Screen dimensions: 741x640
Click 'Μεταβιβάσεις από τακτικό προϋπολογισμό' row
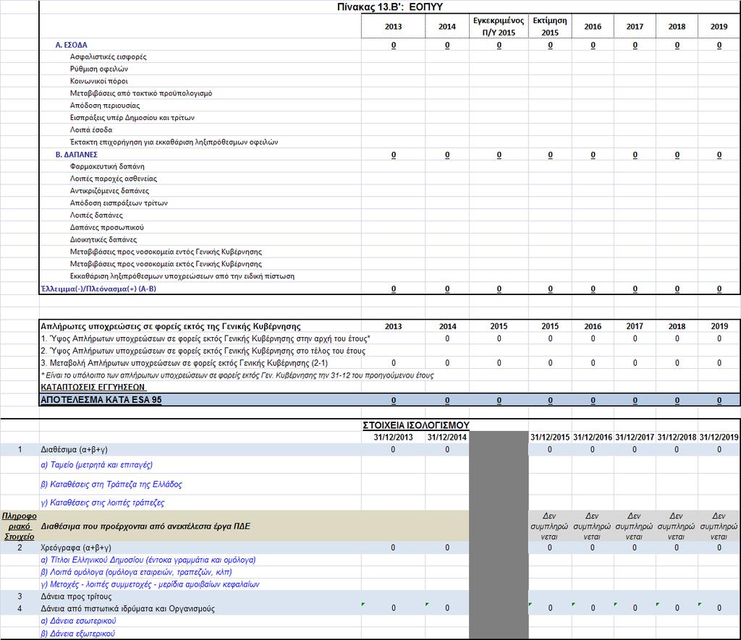(141, 93)
